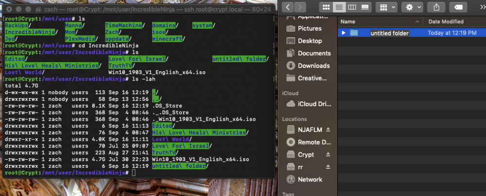This screenshot has height=196, width=486.
Task: Switch Finder to icon view
Action: click(x=326, y=7)
